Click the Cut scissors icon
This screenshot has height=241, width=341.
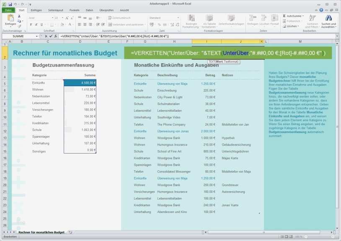click(x=19, y=16)
